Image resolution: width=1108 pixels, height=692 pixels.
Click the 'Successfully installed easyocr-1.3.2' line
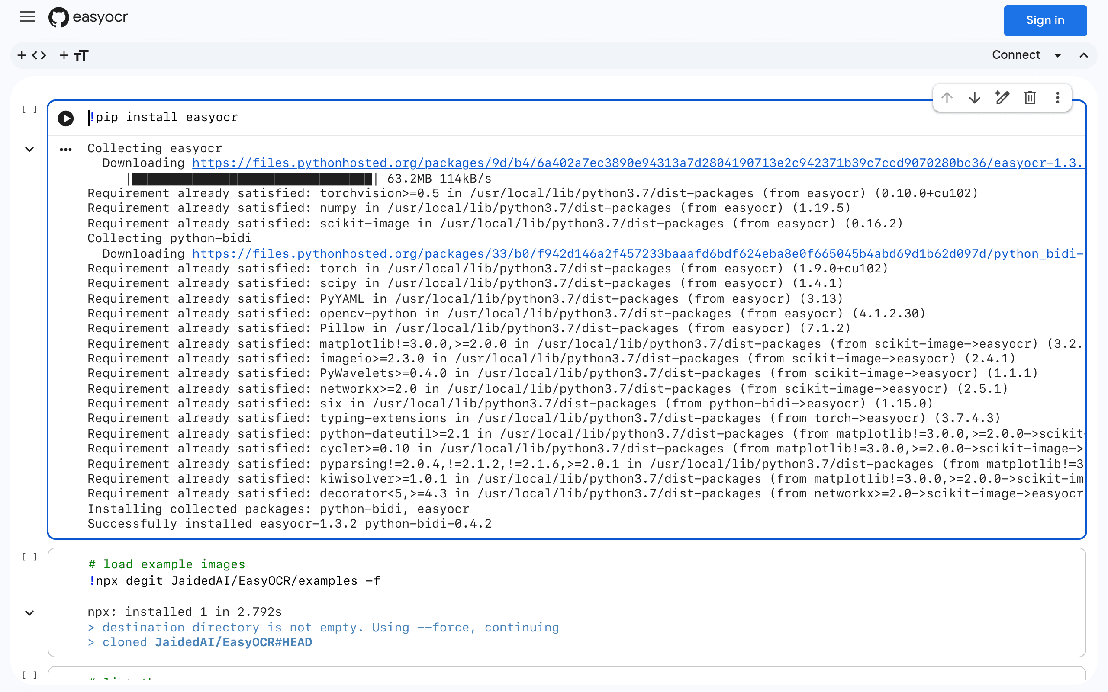pyautogui.click(x=290, y=524)
